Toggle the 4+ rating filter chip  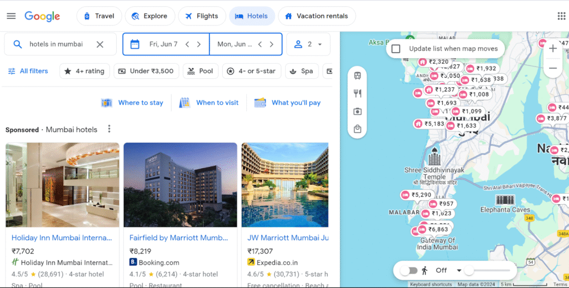tap(84, 71)
